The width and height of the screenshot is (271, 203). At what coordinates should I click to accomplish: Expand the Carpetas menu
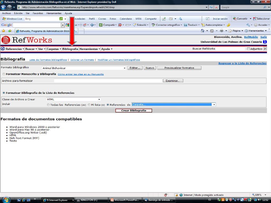tap(54, 49)
